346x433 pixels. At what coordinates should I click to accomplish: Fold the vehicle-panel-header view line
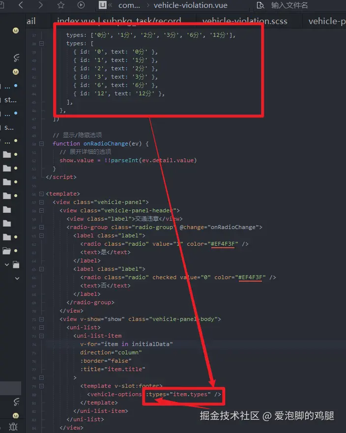point(41,210)
